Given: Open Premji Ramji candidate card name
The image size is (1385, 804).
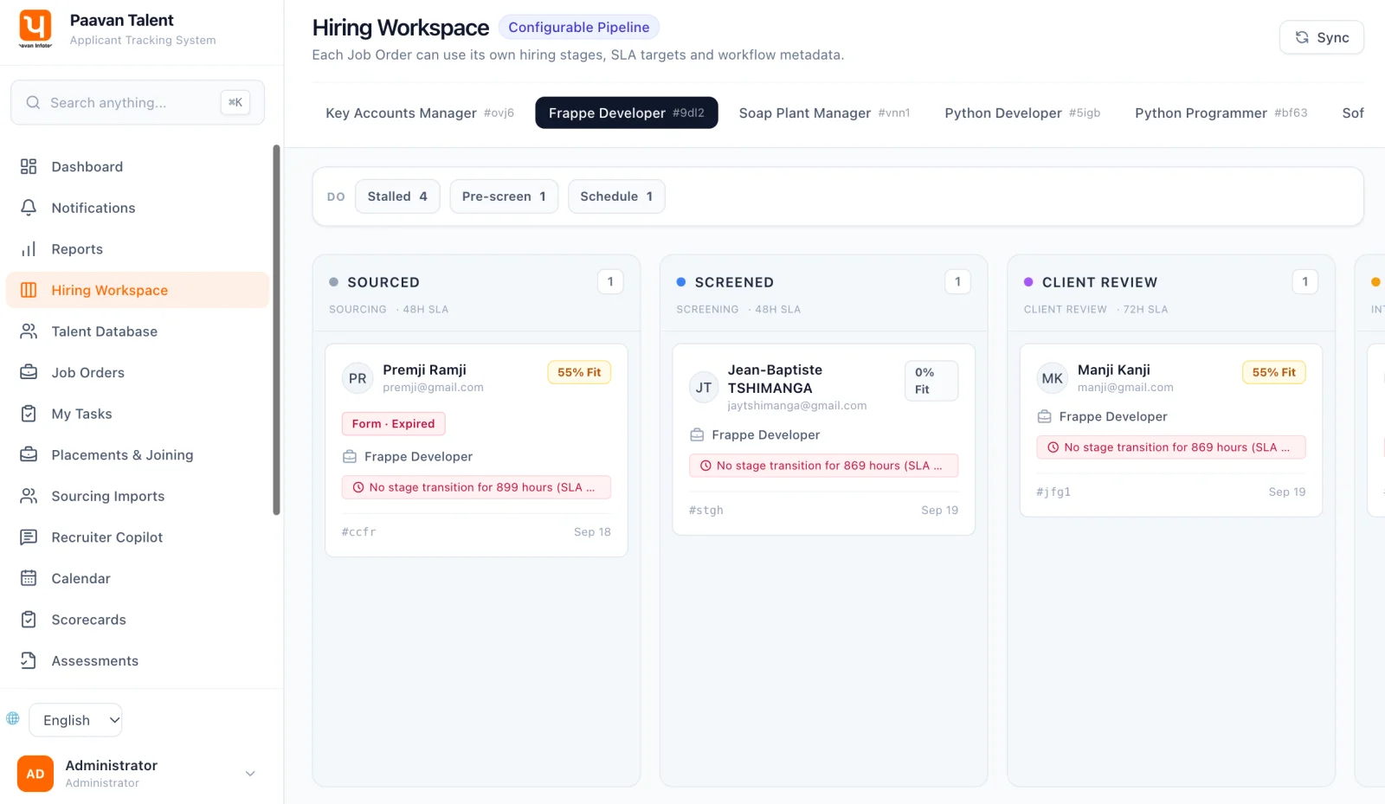Looking at the screenshot, I should pyautogui.click(x=425, y=370).
